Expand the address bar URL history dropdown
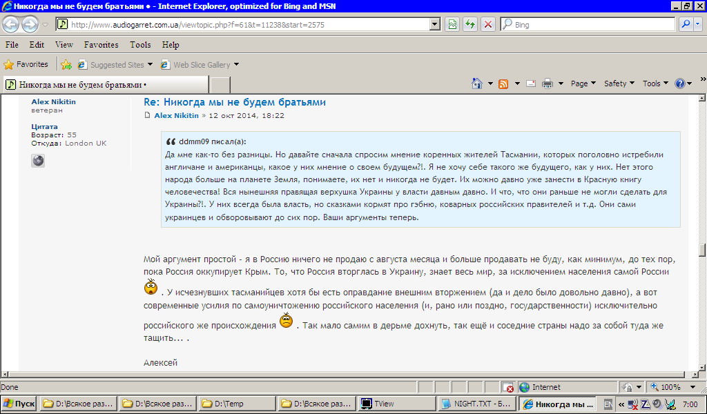The height and width of the screenshot is (414, 707). 435,25
